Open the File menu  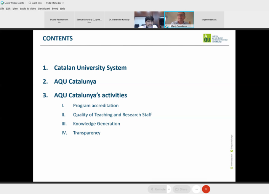[2, 9]
